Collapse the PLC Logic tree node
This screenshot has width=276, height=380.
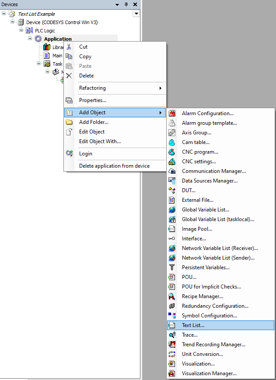tap(21, 30)
